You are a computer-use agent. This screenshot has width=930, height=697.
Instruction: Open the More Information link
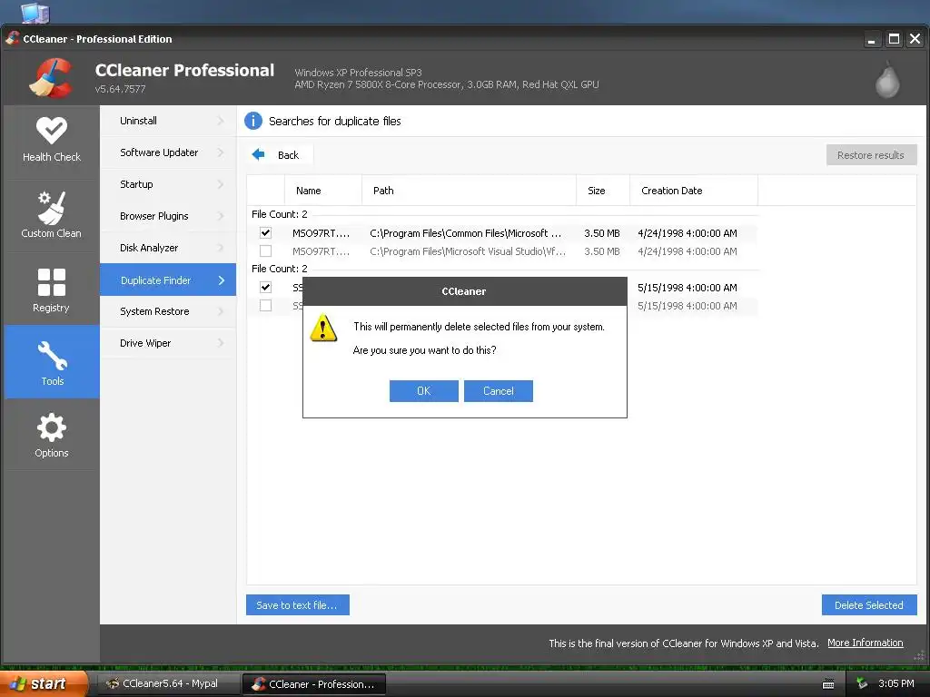(865, 643)
